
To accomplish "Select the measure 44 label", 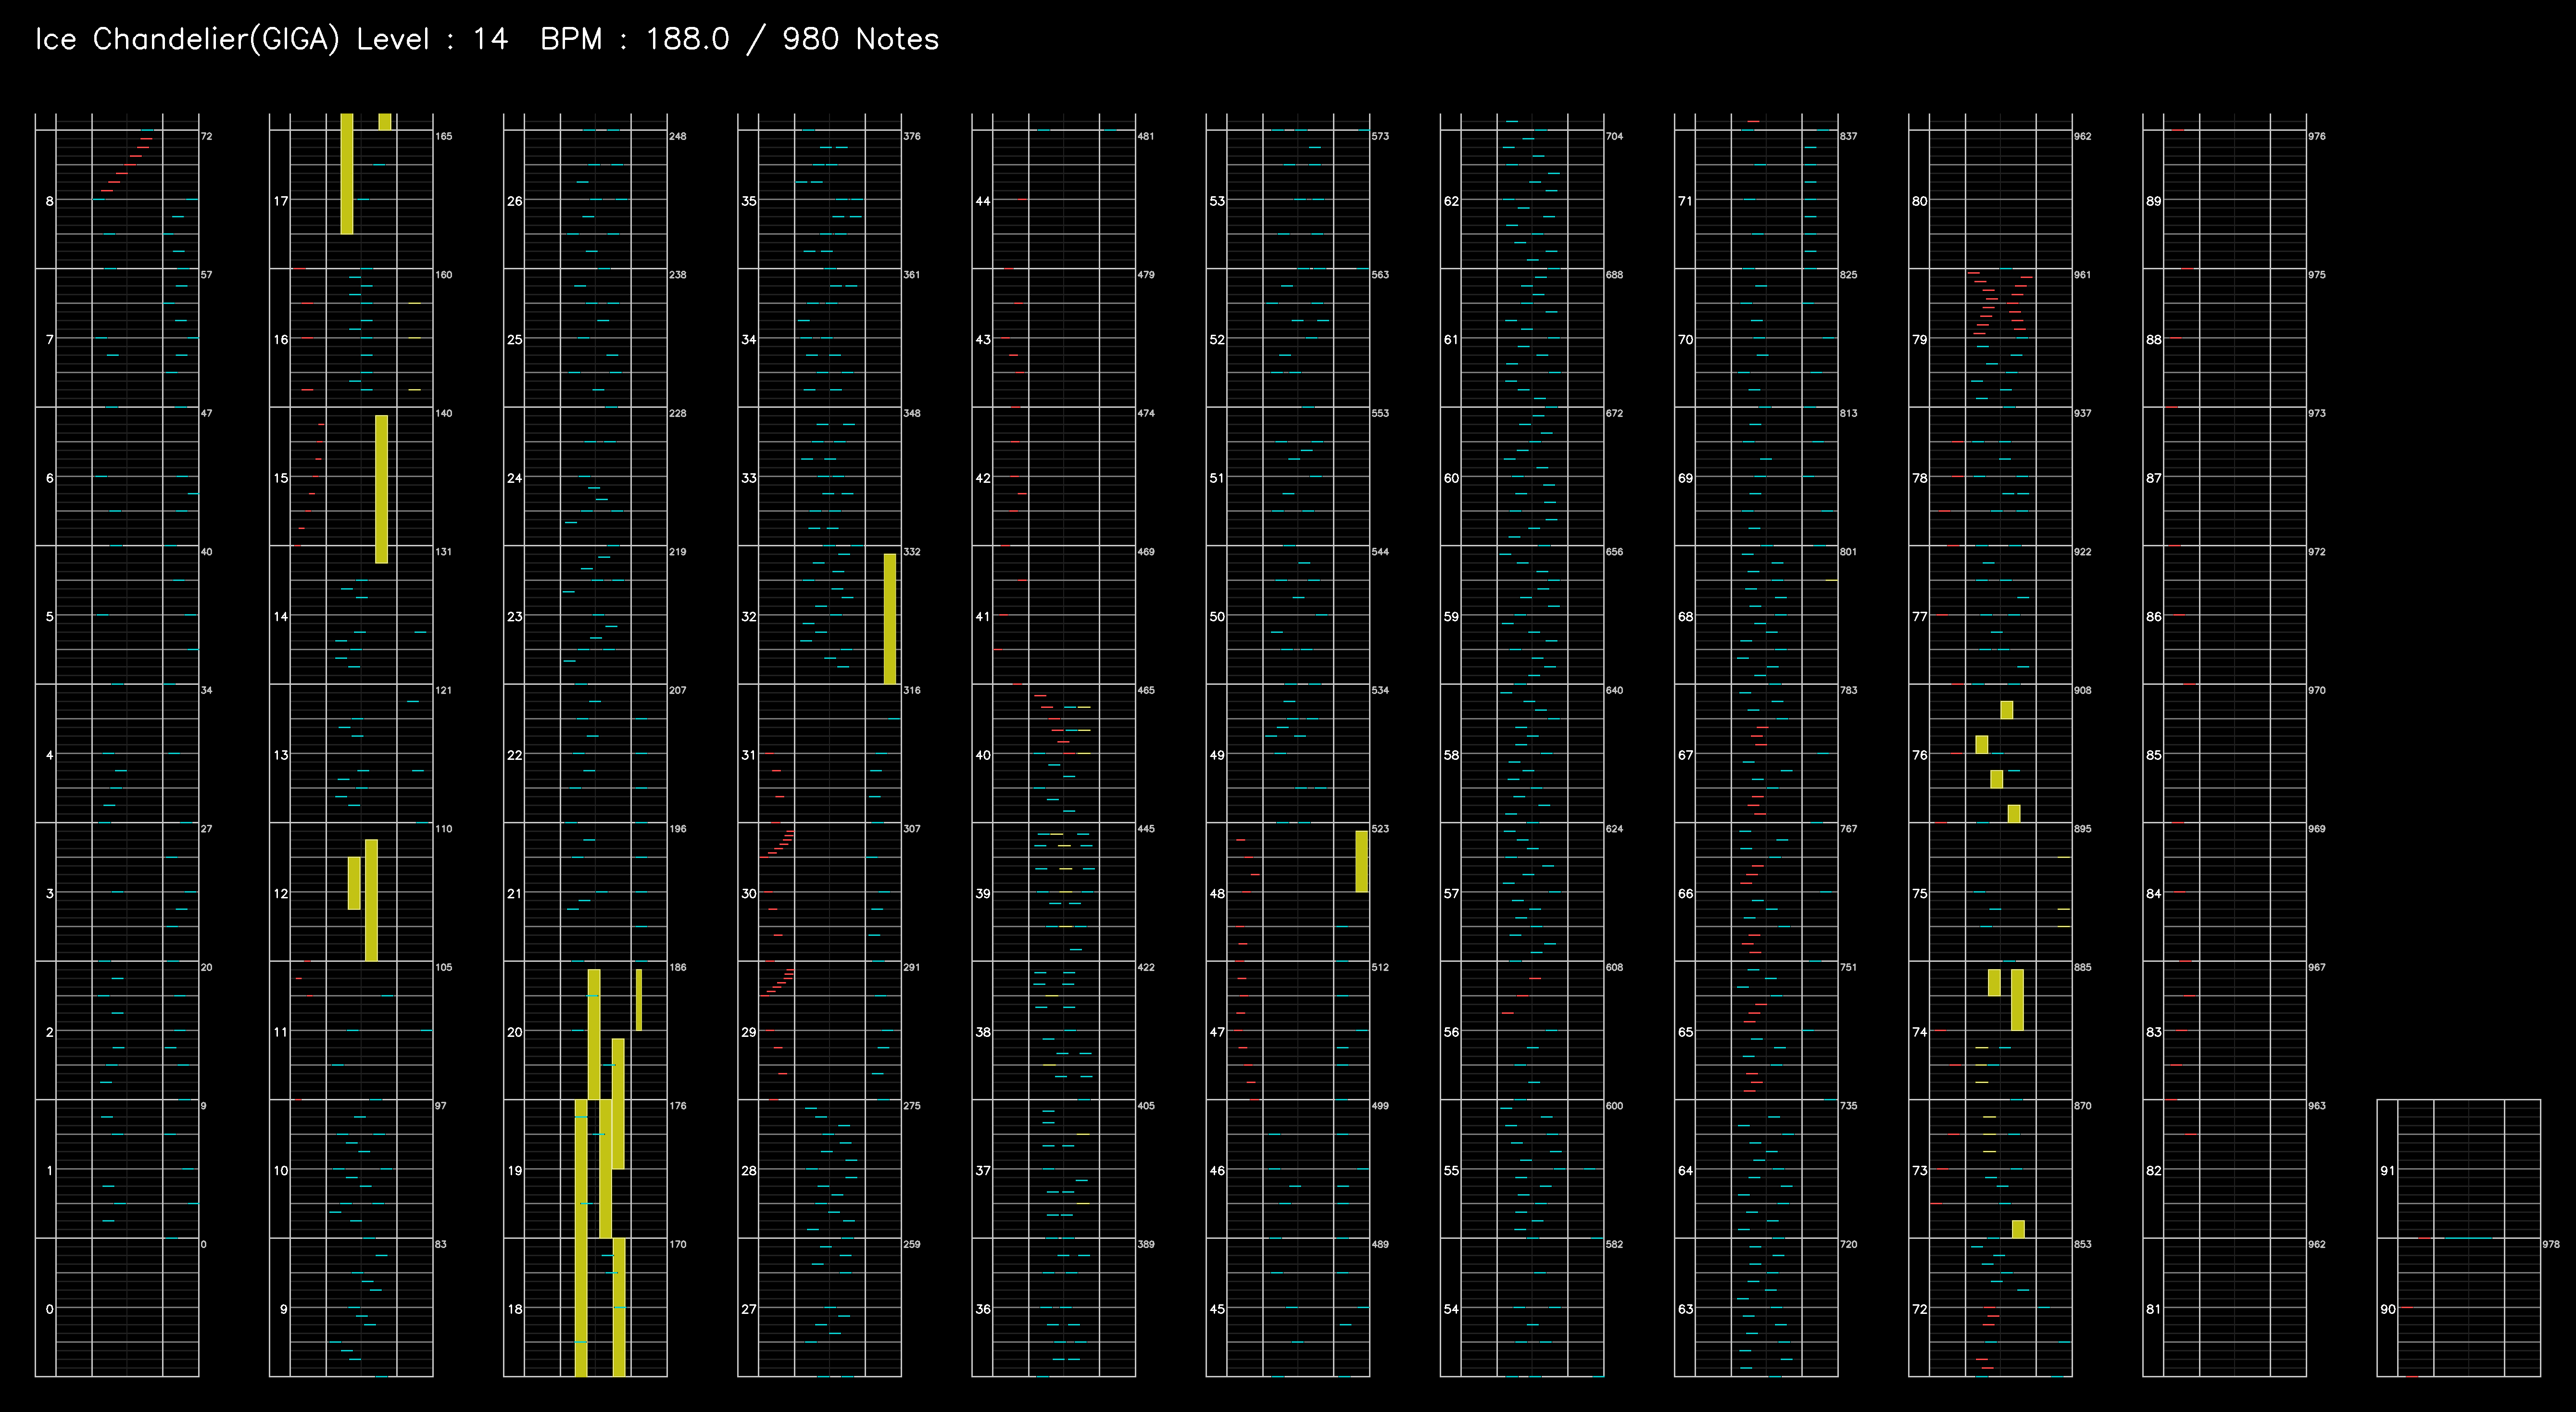I will click(x=983, y=201).
